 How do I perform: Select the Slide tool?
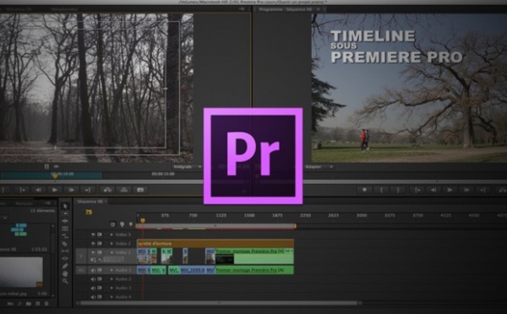click(x=65, y=258)
